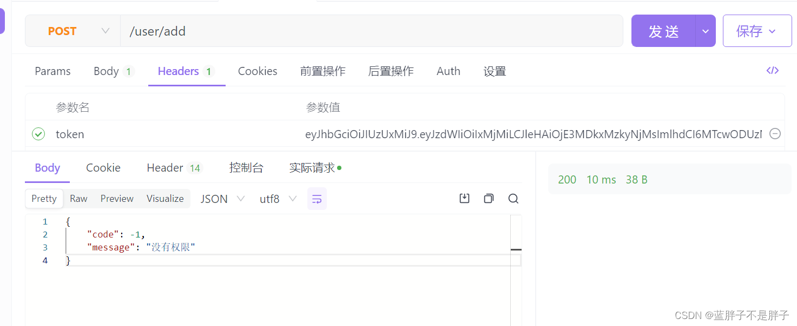Switch to the request Body tab
This screenshot has height=326, width=797.
click(x=114, y=71)
